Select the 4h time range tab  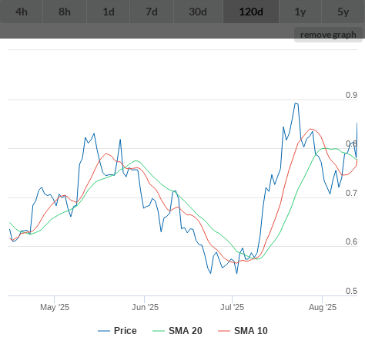click(22, 12)
